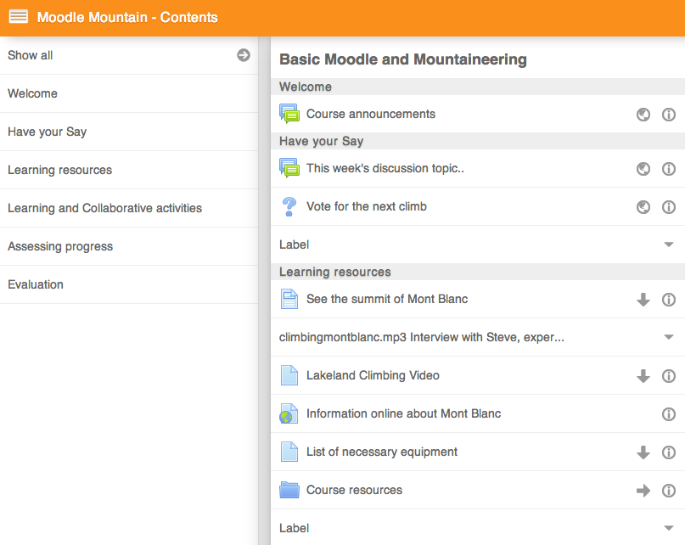Click the arrow icon beside Show all
Screen dimensions: 685x545
[244, 55]
